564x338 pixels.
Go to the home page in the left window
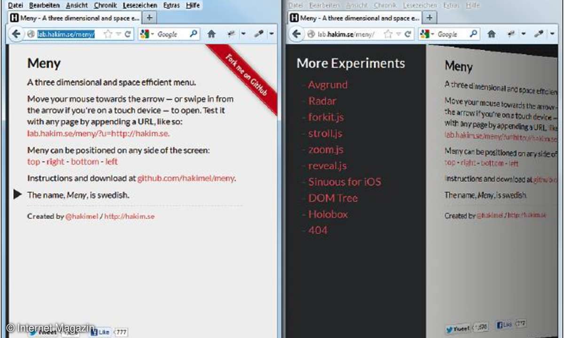click(211, 34)
